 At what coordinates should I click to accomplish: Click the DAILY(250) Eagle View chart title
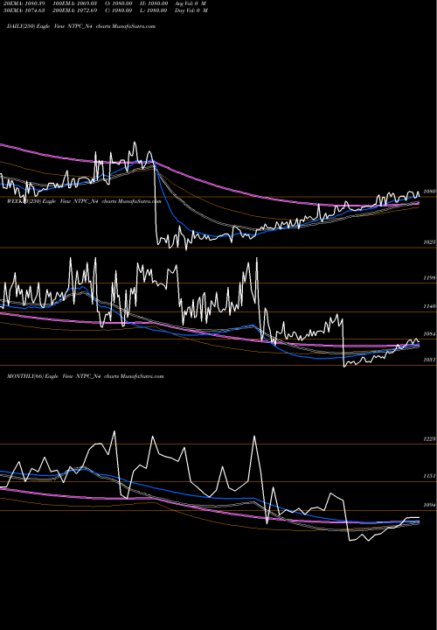click(x=81, y=26)
